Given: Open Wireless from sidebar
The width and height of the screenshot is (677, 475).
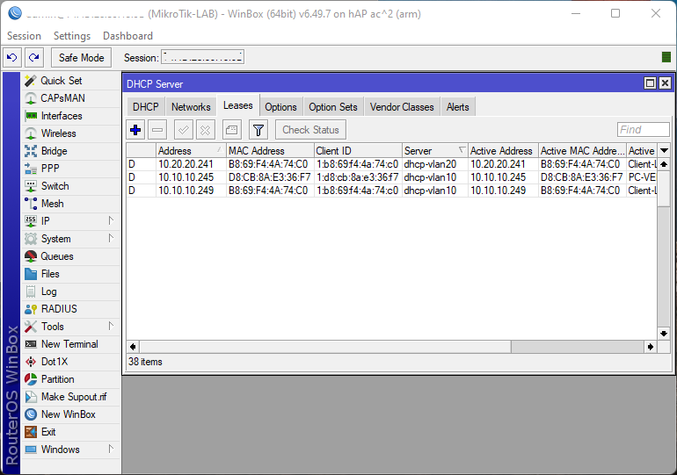Looking at the screenshot, I should (71, 133).
